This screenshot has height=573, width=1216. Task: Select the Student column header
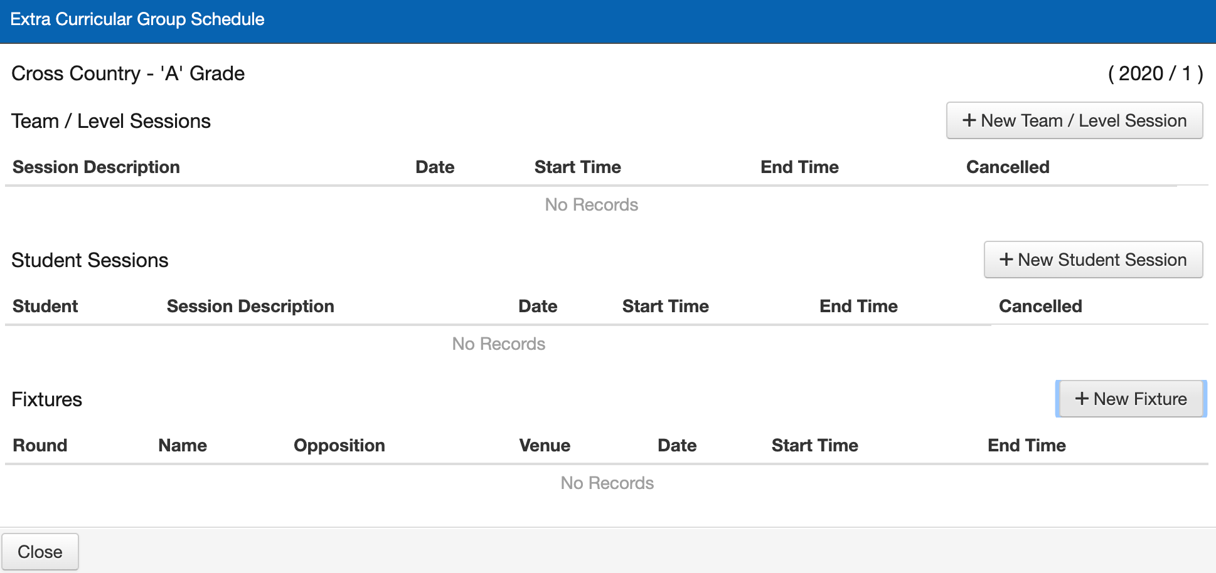click(x=45, y=306)
